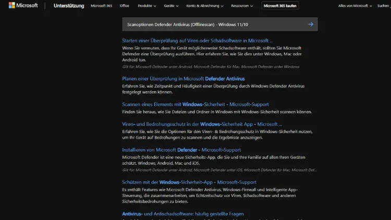The image size is (391, 220).
Task: Click snippet 'Erfahren Sie, wie Zeitpunkt und Häufigkeit'
Action: [213, 89]
